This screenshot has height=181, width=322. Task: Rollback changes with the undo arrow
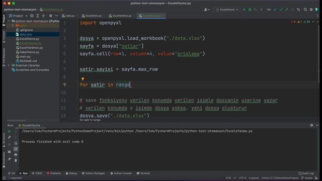[x=298, y=10]
